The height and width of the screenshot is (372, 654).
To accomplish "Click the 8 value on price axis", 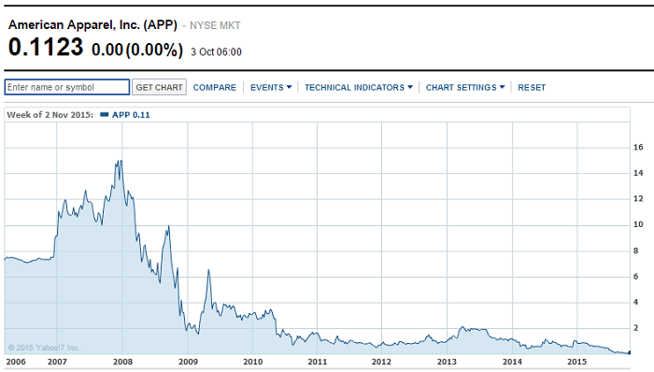I will (635, 250).
